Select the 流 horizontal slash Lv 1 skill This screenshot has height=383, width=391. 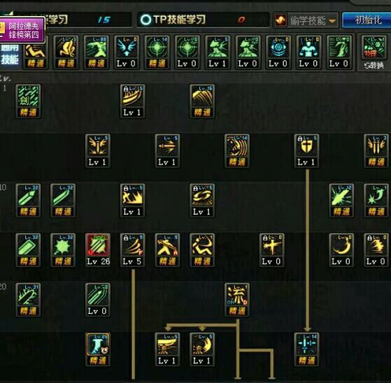167,349
